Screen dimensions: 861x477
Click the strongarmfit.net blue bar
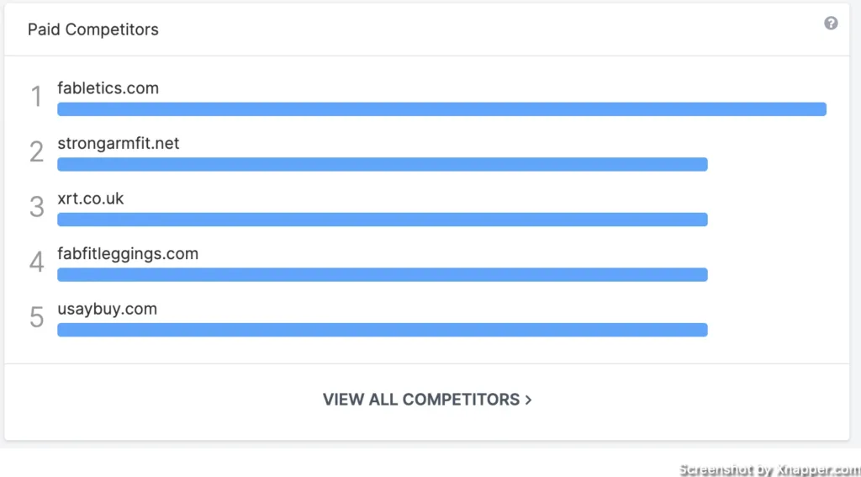pos(383,164)
